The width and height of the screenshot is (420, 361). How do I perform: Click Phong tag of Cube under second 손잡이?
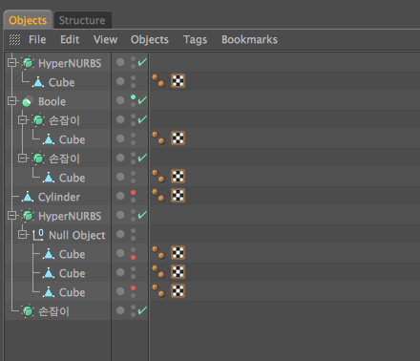tap(158, 177)
